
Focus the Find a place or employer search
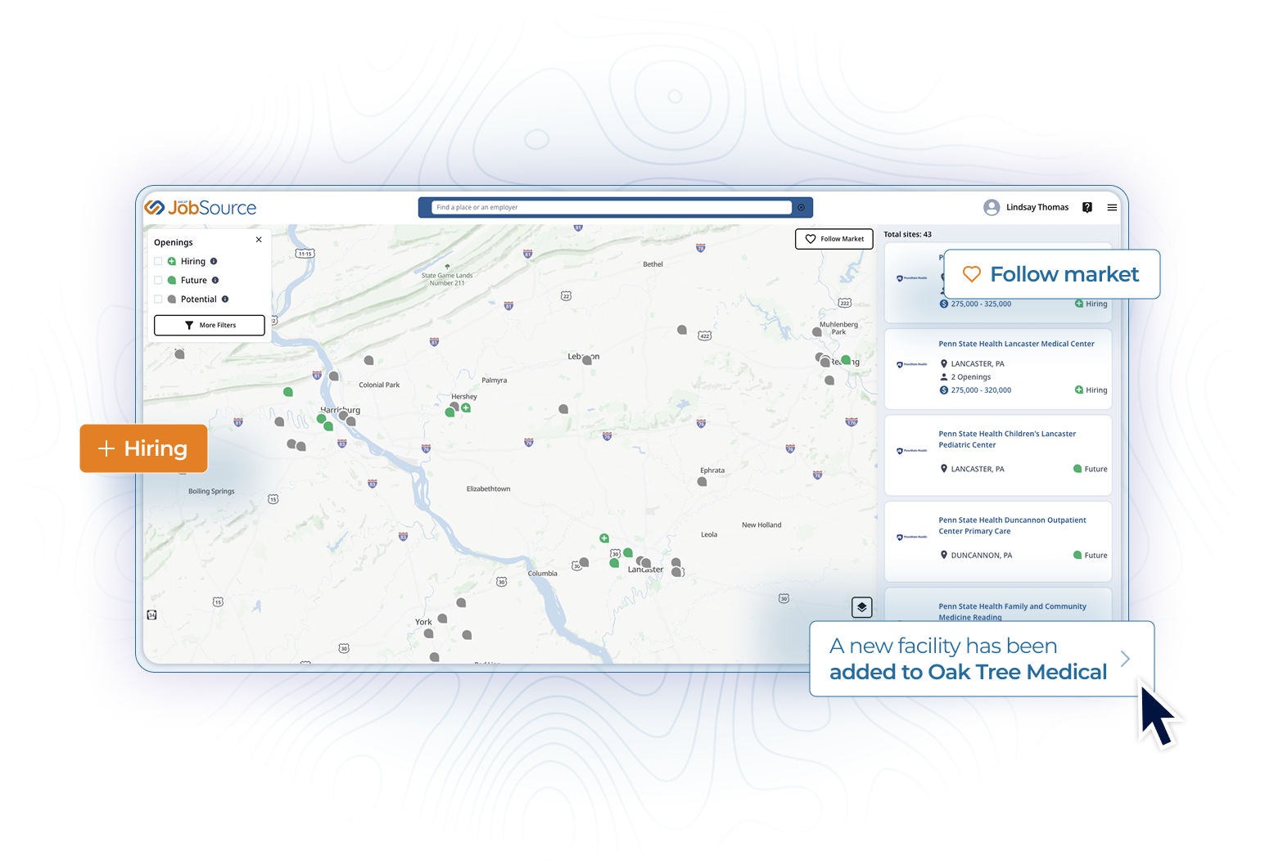[x=612, y=207]
